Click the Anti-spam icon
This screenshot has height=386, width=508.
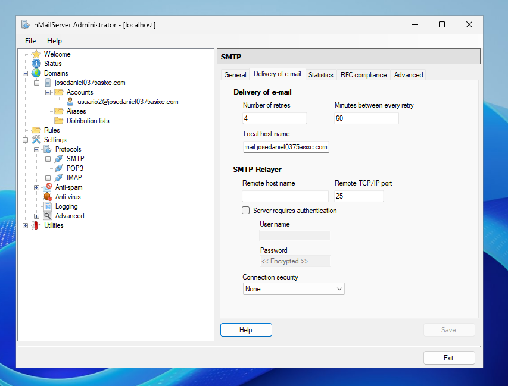pyautogui.click(x=48, y=187)
